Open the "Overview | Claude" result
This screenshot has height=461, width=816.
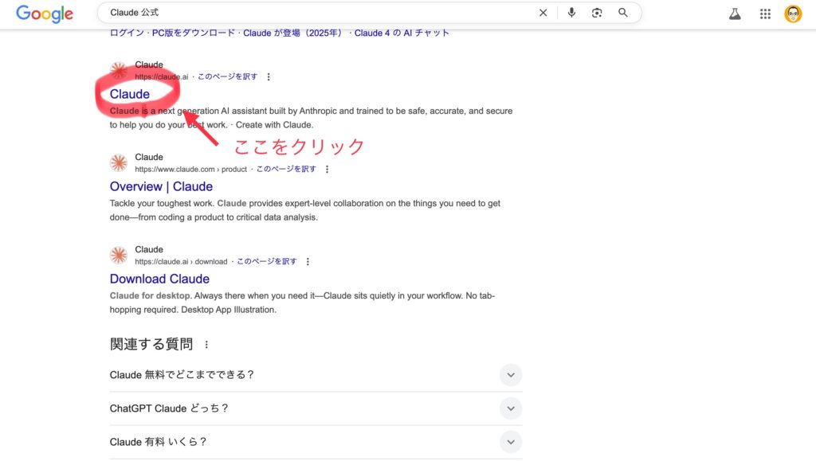pyautogui.click(x=161, y=186)
